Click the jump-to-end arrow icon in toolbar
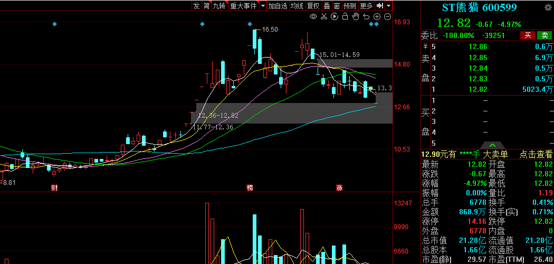The image size is (554, 264). [380, 6]
